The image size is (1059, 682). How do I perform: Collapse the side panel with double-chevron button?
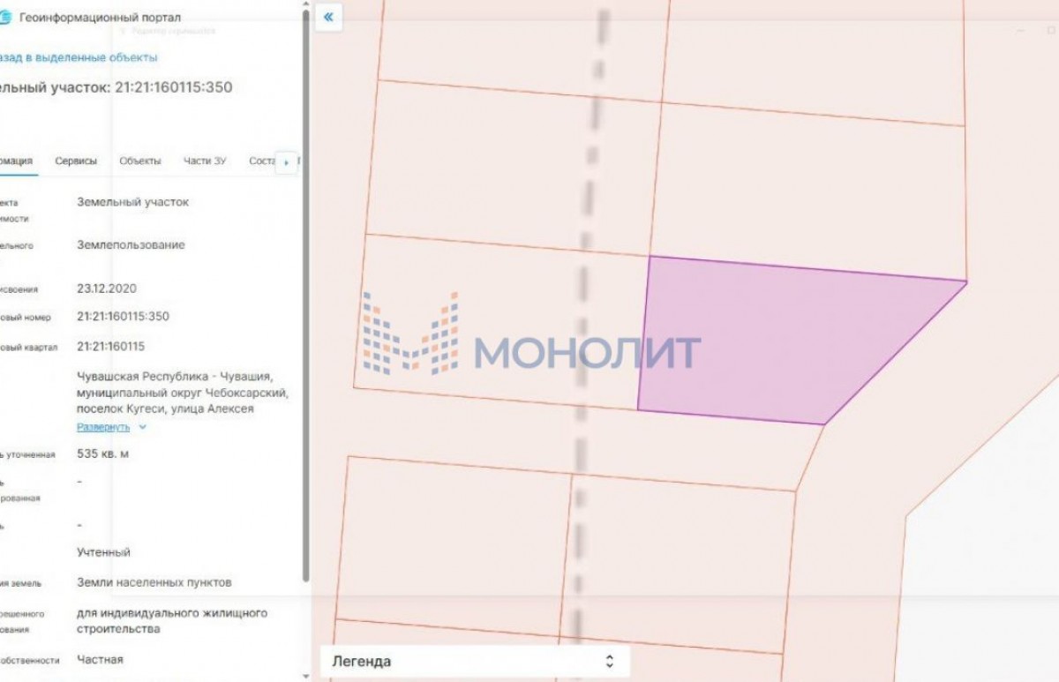(x=328, y=17)
